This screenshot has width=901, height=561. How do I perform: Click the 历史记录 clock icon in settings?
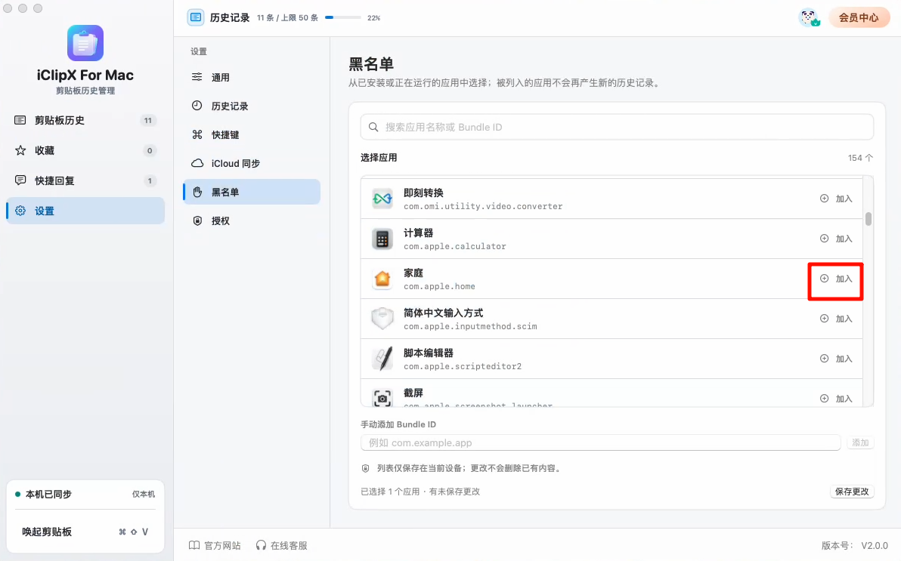(x=197, y=106)
